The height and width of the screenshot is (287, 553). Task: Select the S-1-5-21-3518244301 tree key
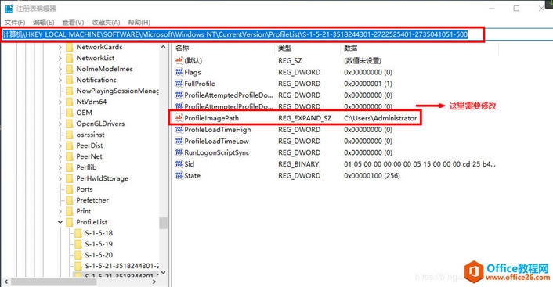(121, 266)
